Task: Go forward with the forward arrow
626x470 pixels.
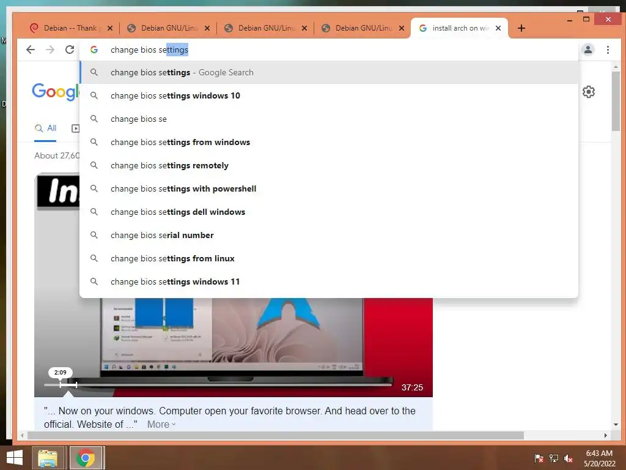Action: [x=50, y=50]
